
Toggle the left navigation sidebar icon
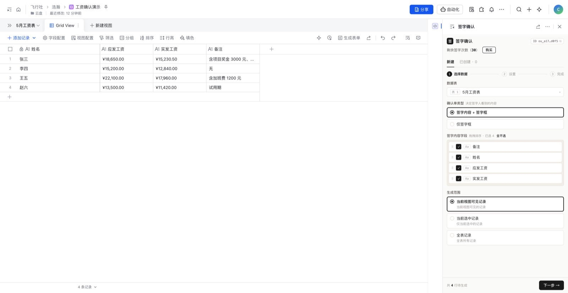tap(10, 10)
